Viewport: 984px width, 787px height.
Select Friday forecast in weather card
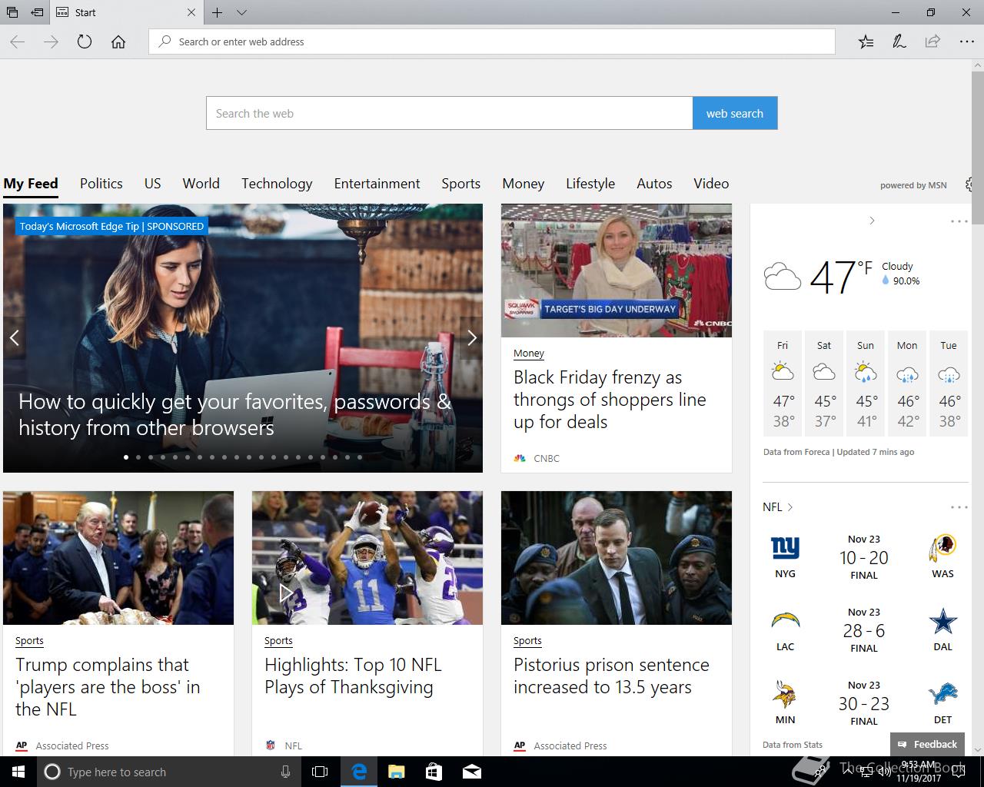pyautogui.click(x=783, y=384)
